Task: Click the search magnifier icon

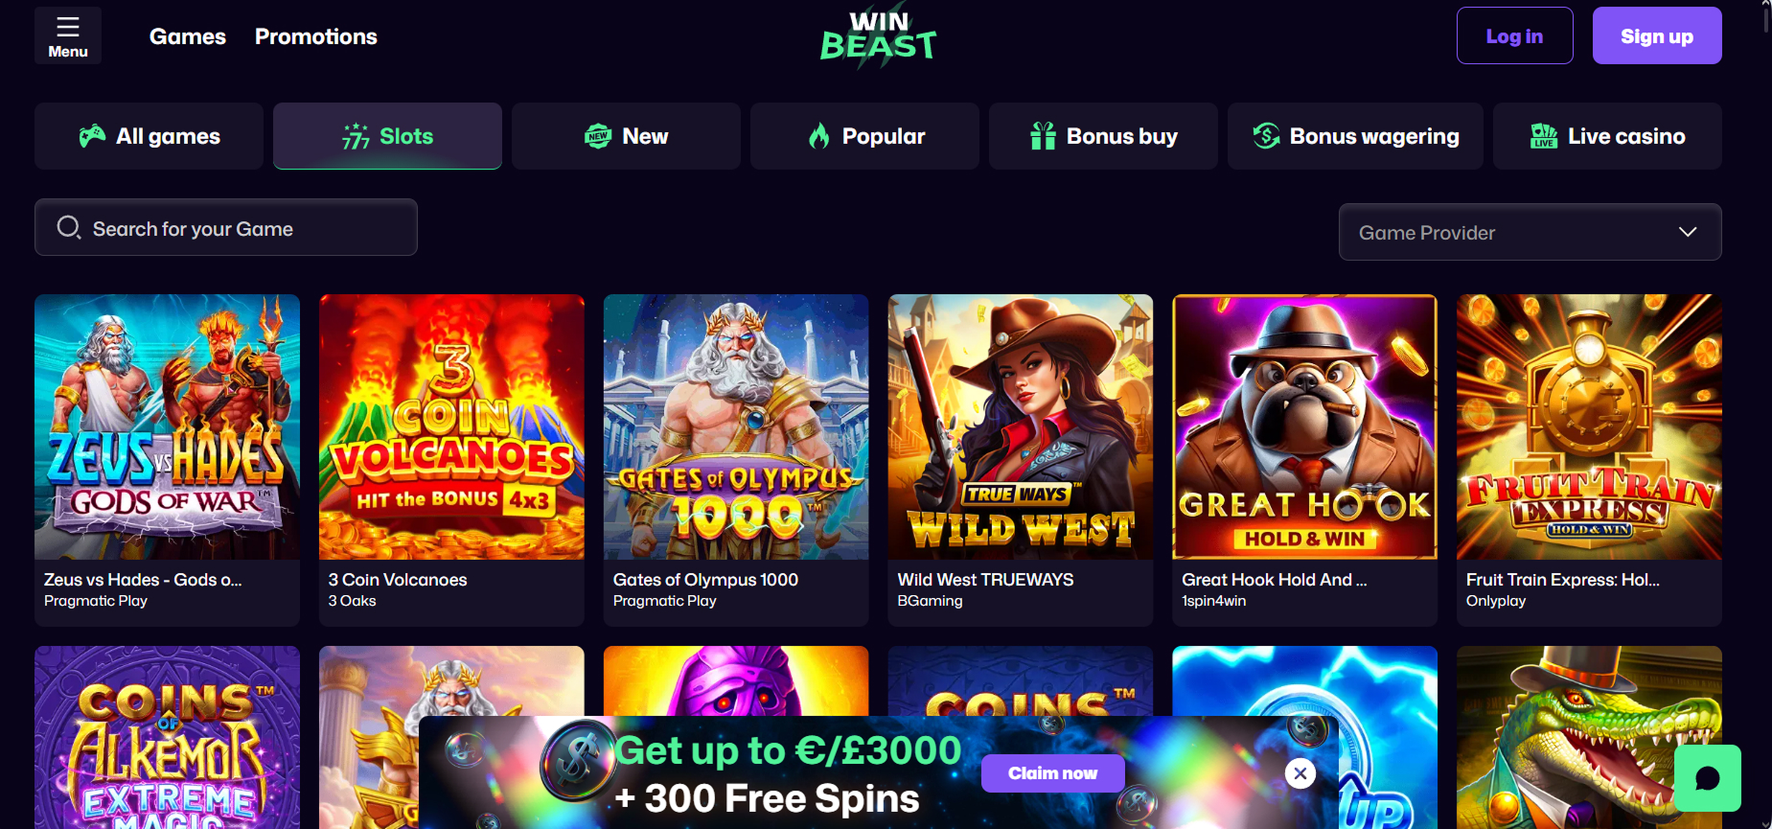Action: 68,227
